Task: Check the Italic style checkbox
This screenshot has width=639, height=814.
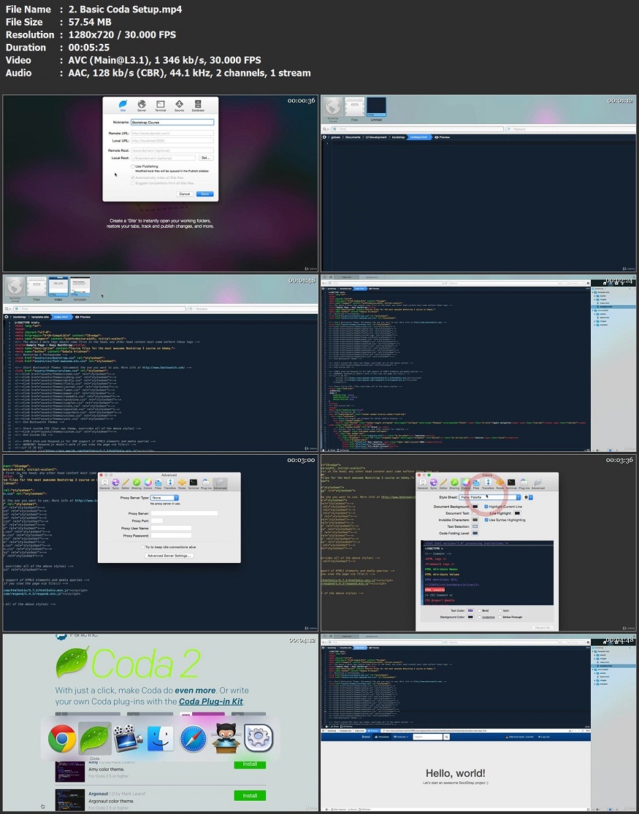Action: click(500, 610)
